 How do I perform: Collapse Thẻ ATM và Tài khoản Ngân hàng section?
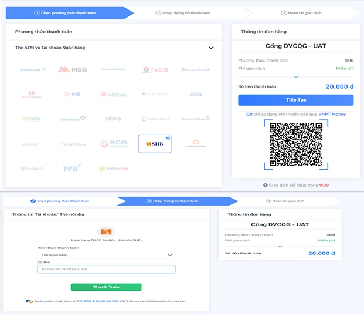point(211,48)
